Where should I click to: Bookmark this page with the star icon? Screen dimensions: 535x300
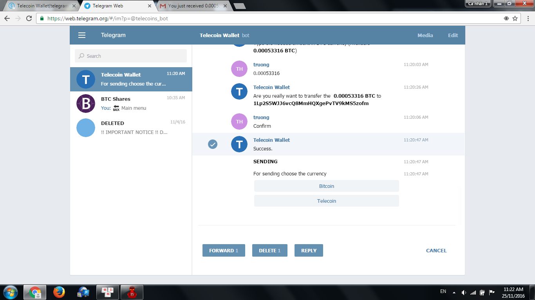coord(515,18)
